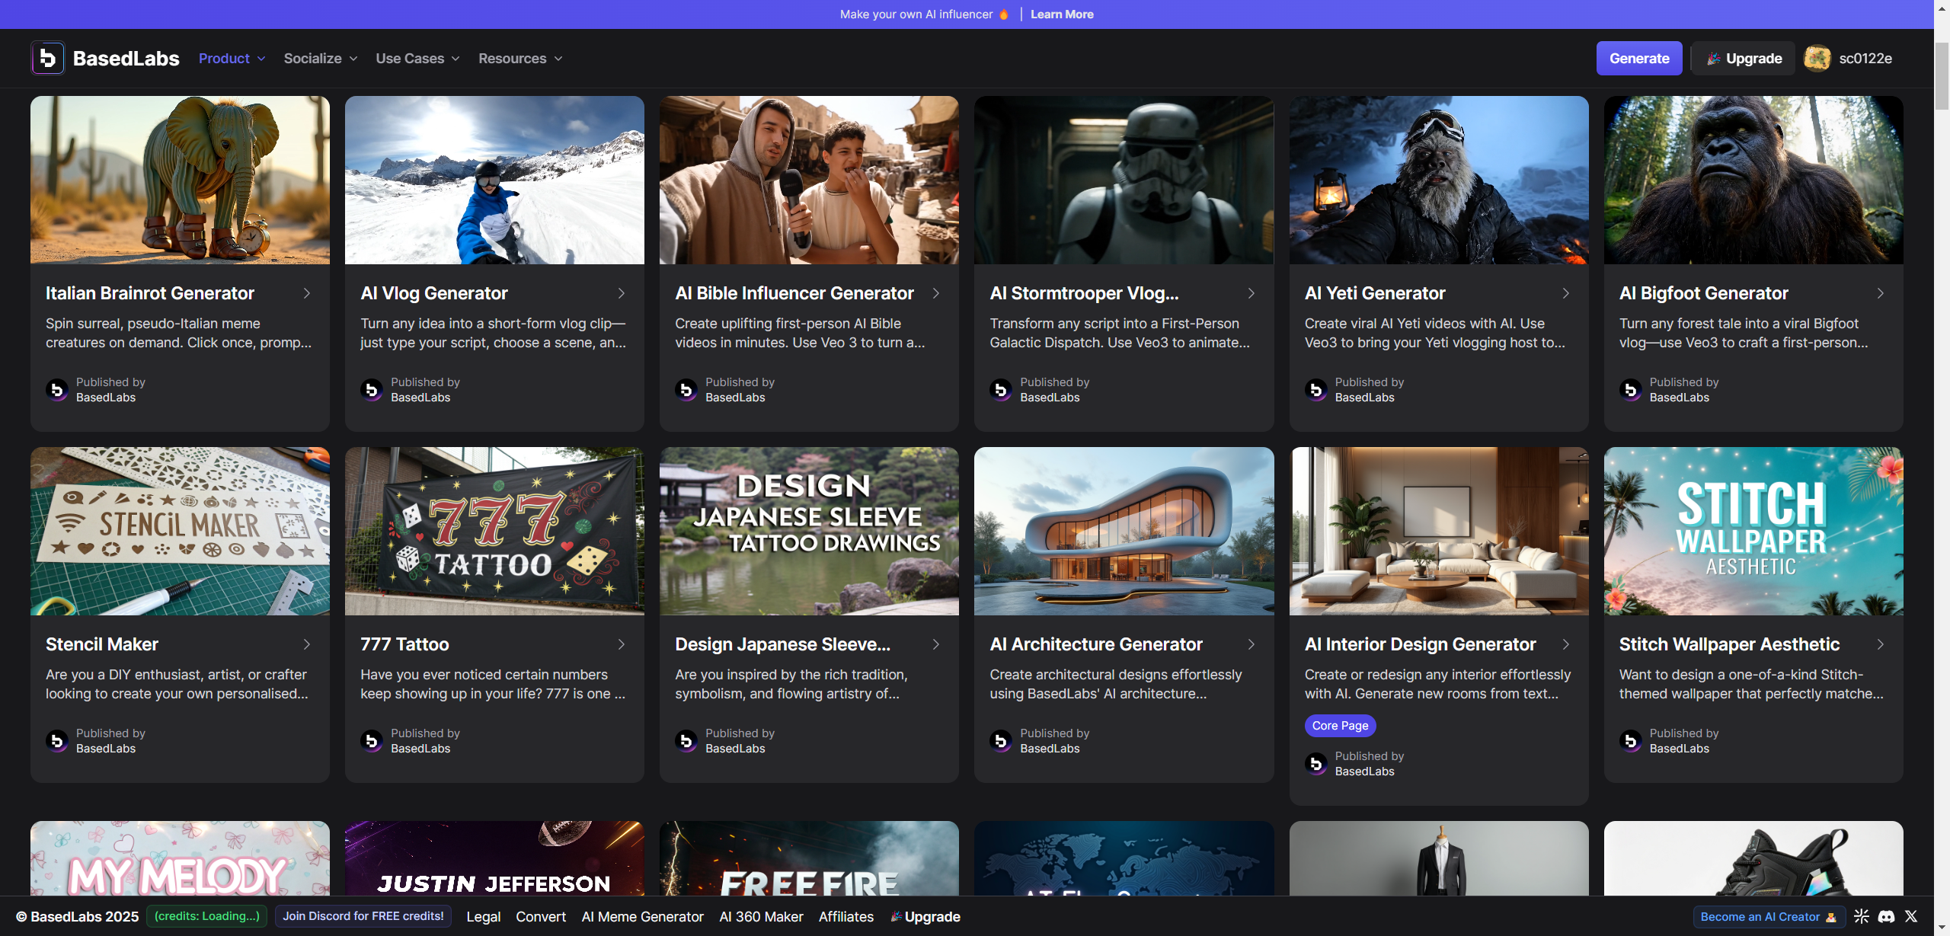This screenshot has height=936, width=1950.
Task: Open the AI Architecture house thumbnail
Action: click(1124, 532)
